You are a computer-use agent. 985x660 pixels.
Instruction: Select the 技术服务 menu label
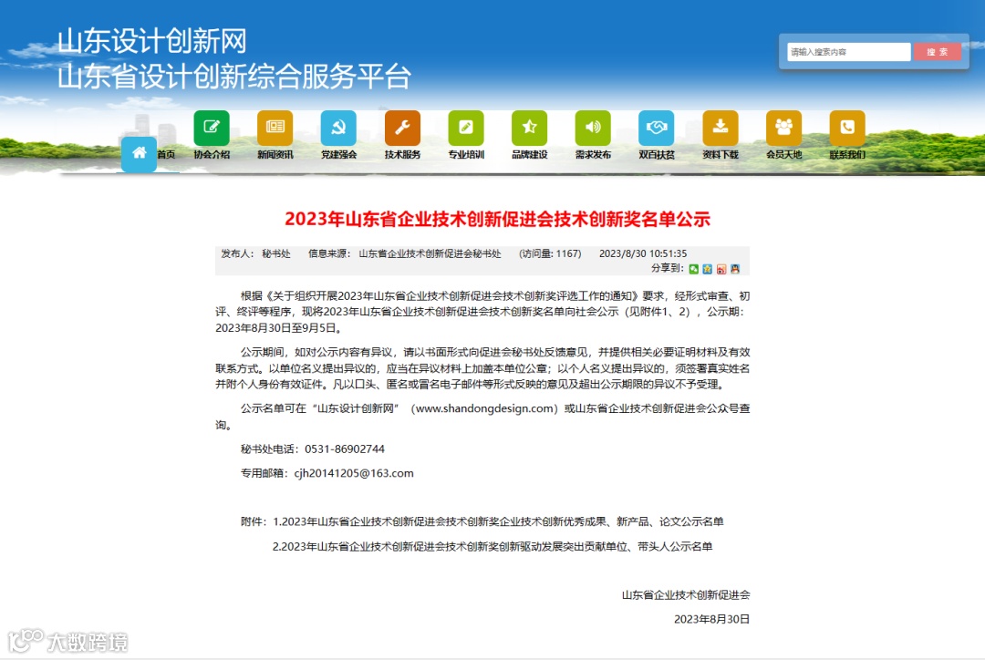click(403, 154)
